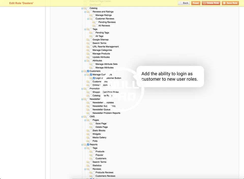
Task: Click the folder icon beside Newsletter Problem Reports
Action: pos(88,113)
